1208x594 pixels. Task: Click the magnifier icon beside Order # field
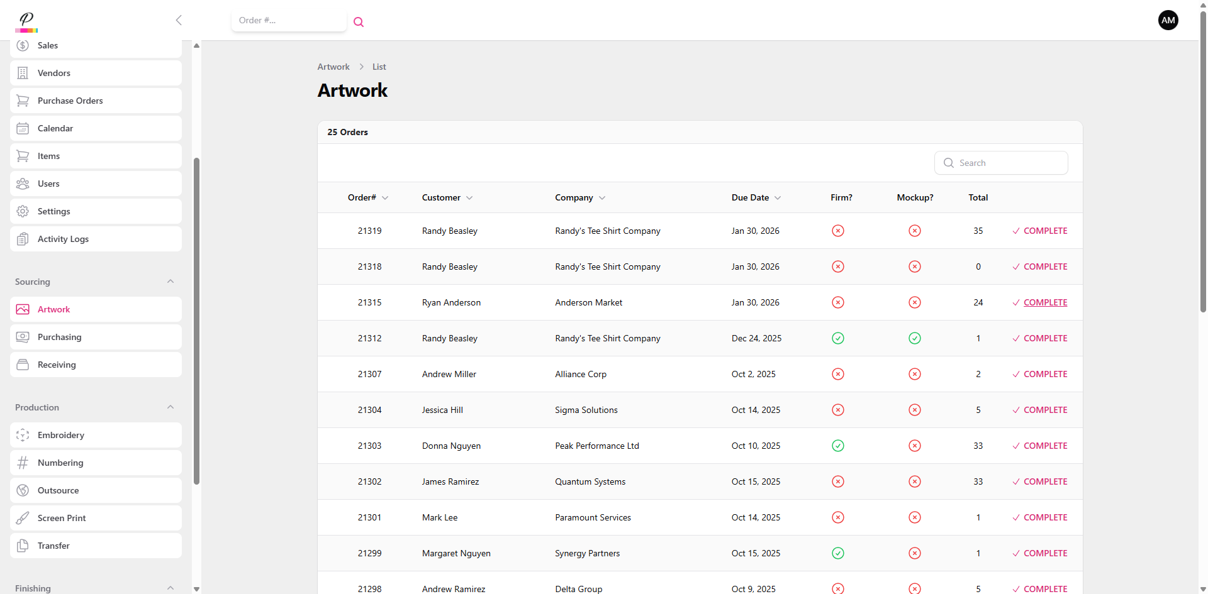(359, 22)
